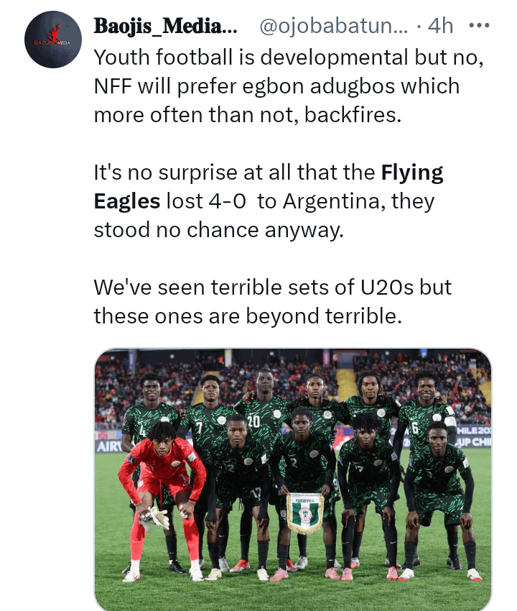Click the 4h tweet timestamp

(440, 27)
